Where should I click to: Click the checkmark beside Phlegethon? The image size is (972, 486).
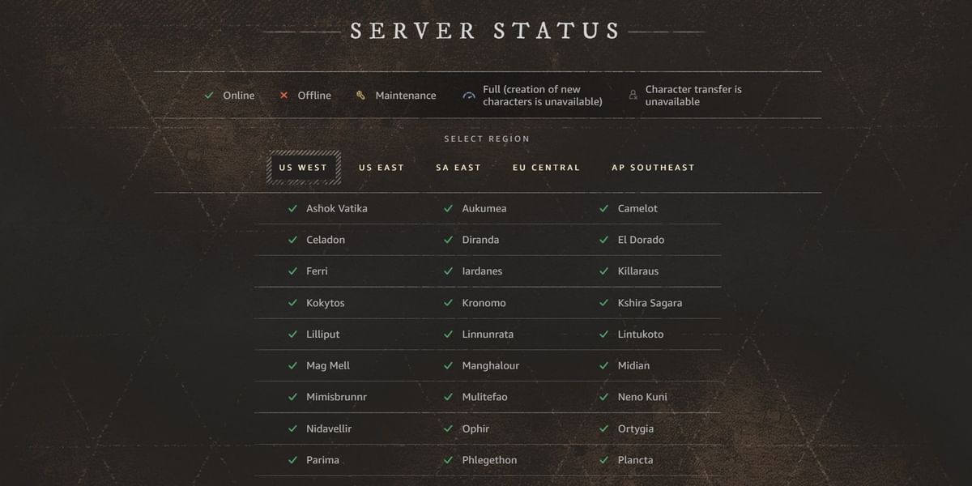tap(448, 459)
